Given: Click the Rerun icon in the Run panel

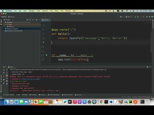Looking at the screenshot, I should click(x=4, y=70).
